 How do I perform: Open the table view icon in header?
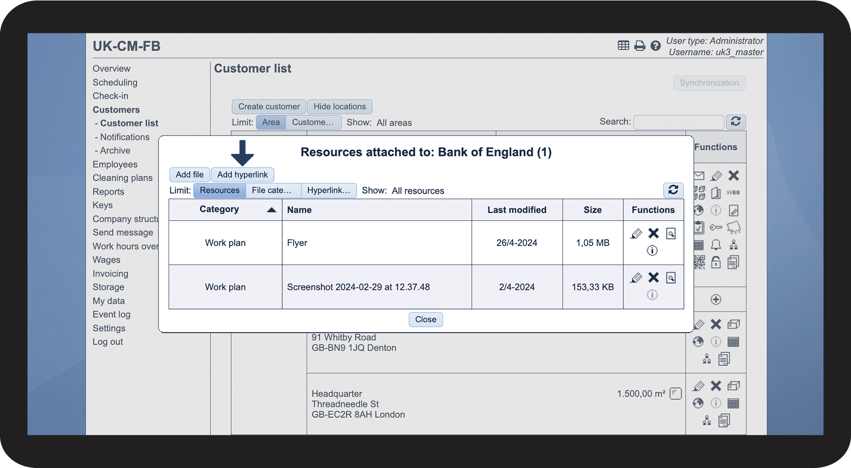click(623, 45)
